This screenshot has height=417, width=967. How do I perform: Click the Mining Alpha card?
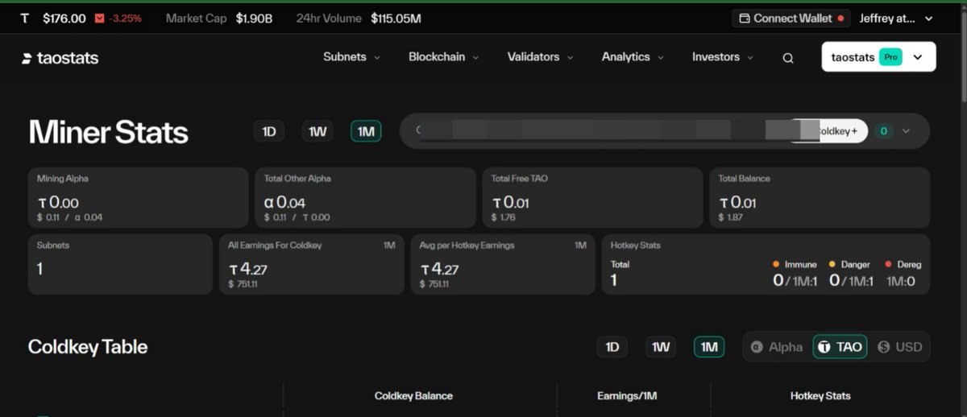[x=138, y=198]
